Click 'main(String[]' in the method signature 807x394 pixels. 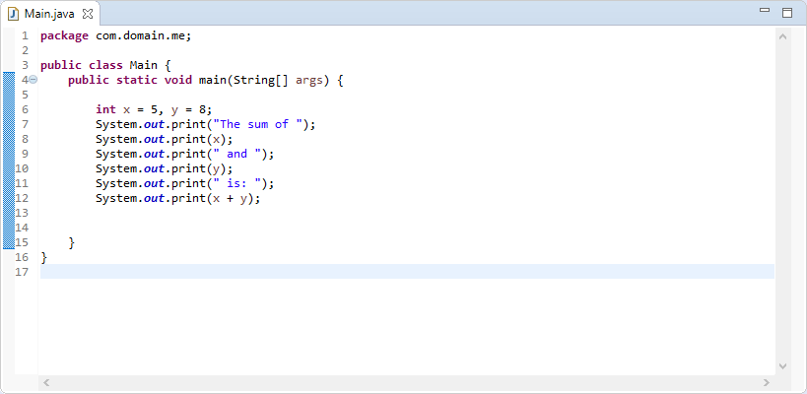[x=243, y=80]
